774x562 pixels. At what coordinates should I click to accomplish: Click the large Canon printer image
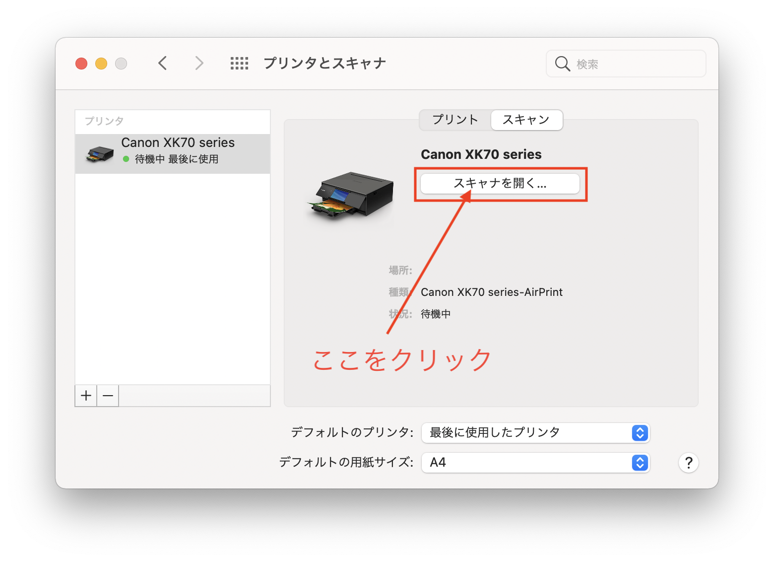tap(350, 196)
